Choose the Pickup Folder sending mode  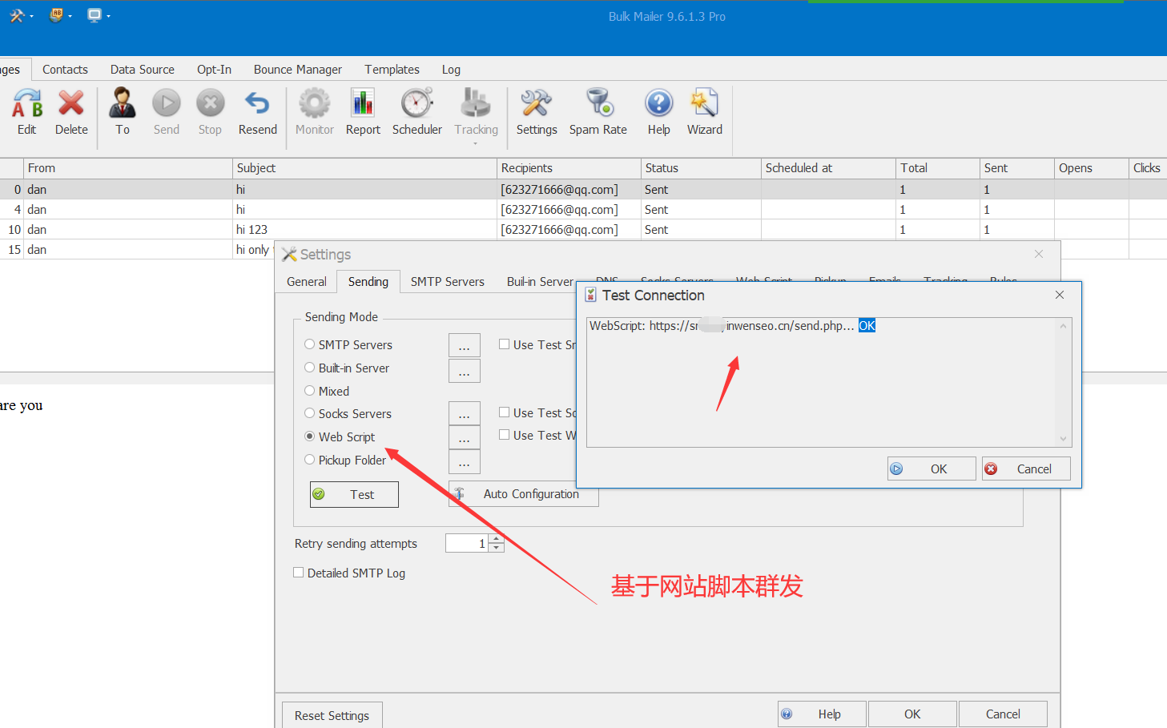tap(310, 460)
